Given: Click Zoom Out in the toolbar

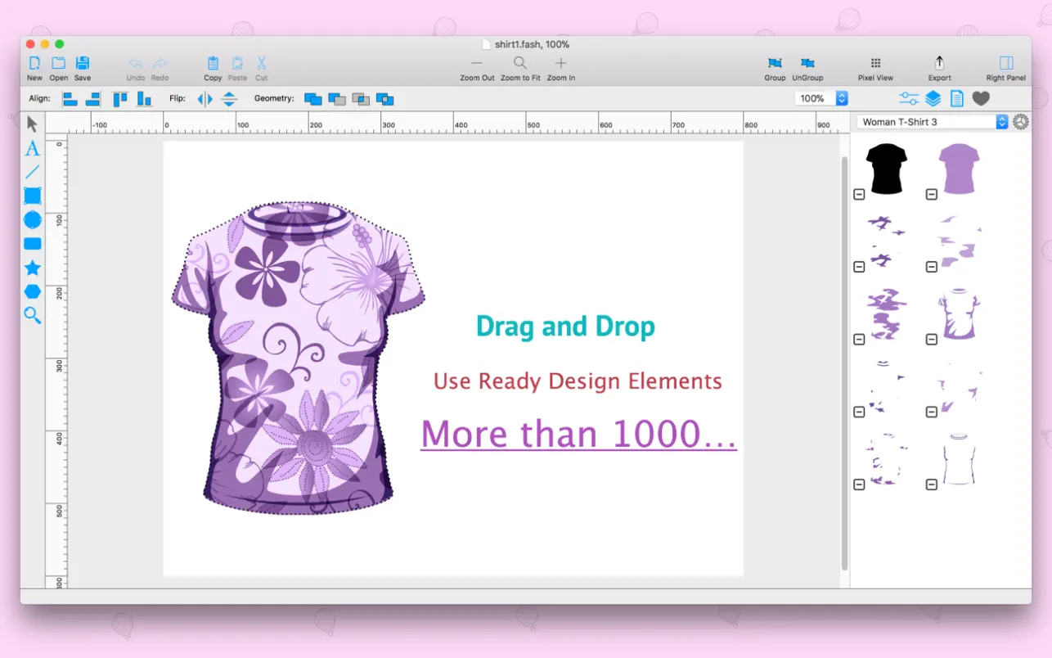Looking at the screenshot, I should pos(477,66).
